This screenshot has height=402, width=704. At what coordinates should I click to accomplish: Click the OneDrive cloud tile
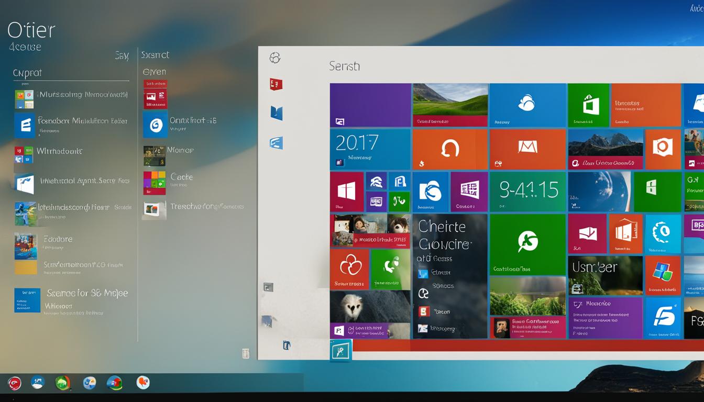527,105
